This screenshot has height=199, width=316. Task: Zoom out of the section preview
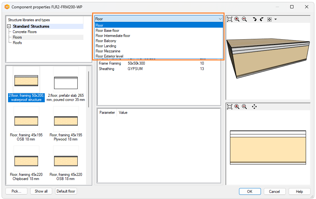(x=244, y=106)
